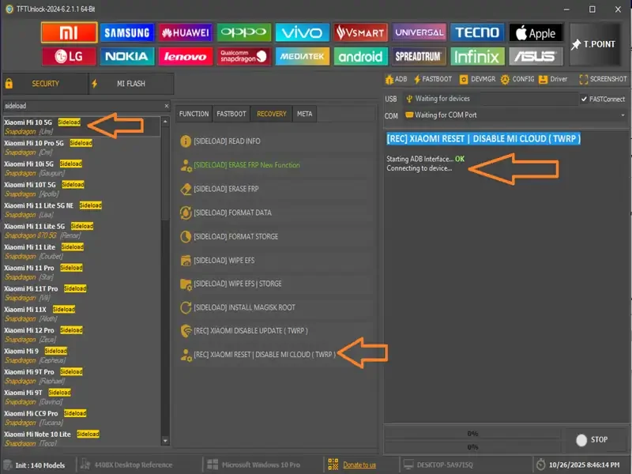Select the Xiaomi brand icon

(x=69, y=32)
